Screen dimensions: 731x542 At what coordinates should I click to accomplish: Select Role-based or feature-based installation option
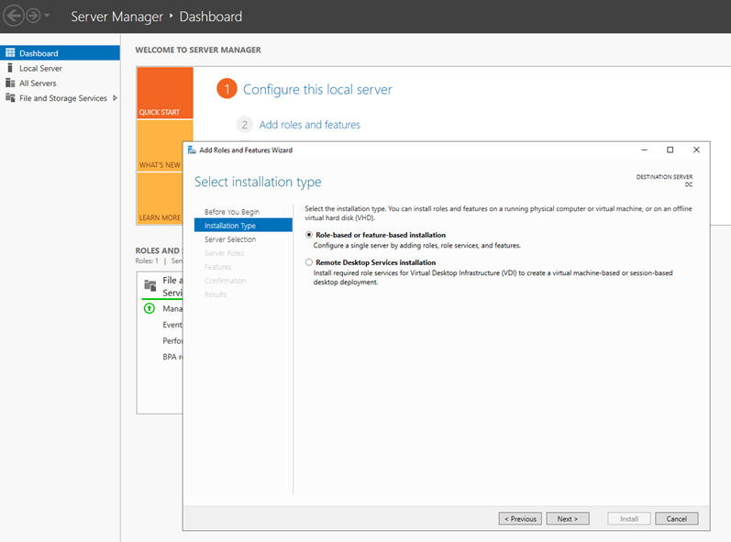click(x=309, y=235)
